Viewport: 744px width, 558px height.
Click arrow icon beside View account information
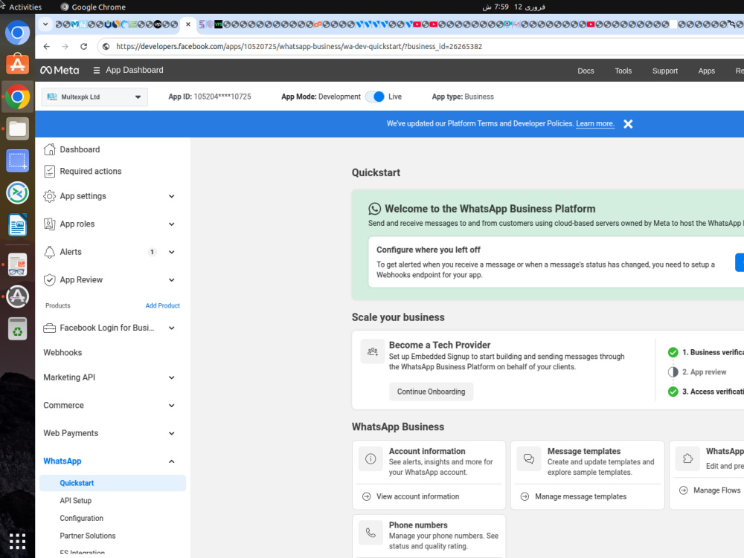pos(366,496)
